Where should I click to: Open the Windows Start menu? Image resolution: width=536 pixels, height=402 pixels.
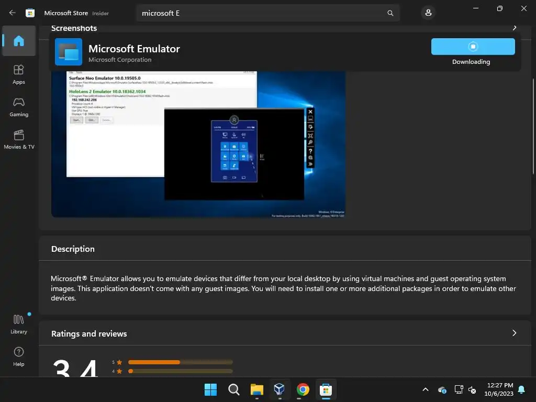coord(210,389)
